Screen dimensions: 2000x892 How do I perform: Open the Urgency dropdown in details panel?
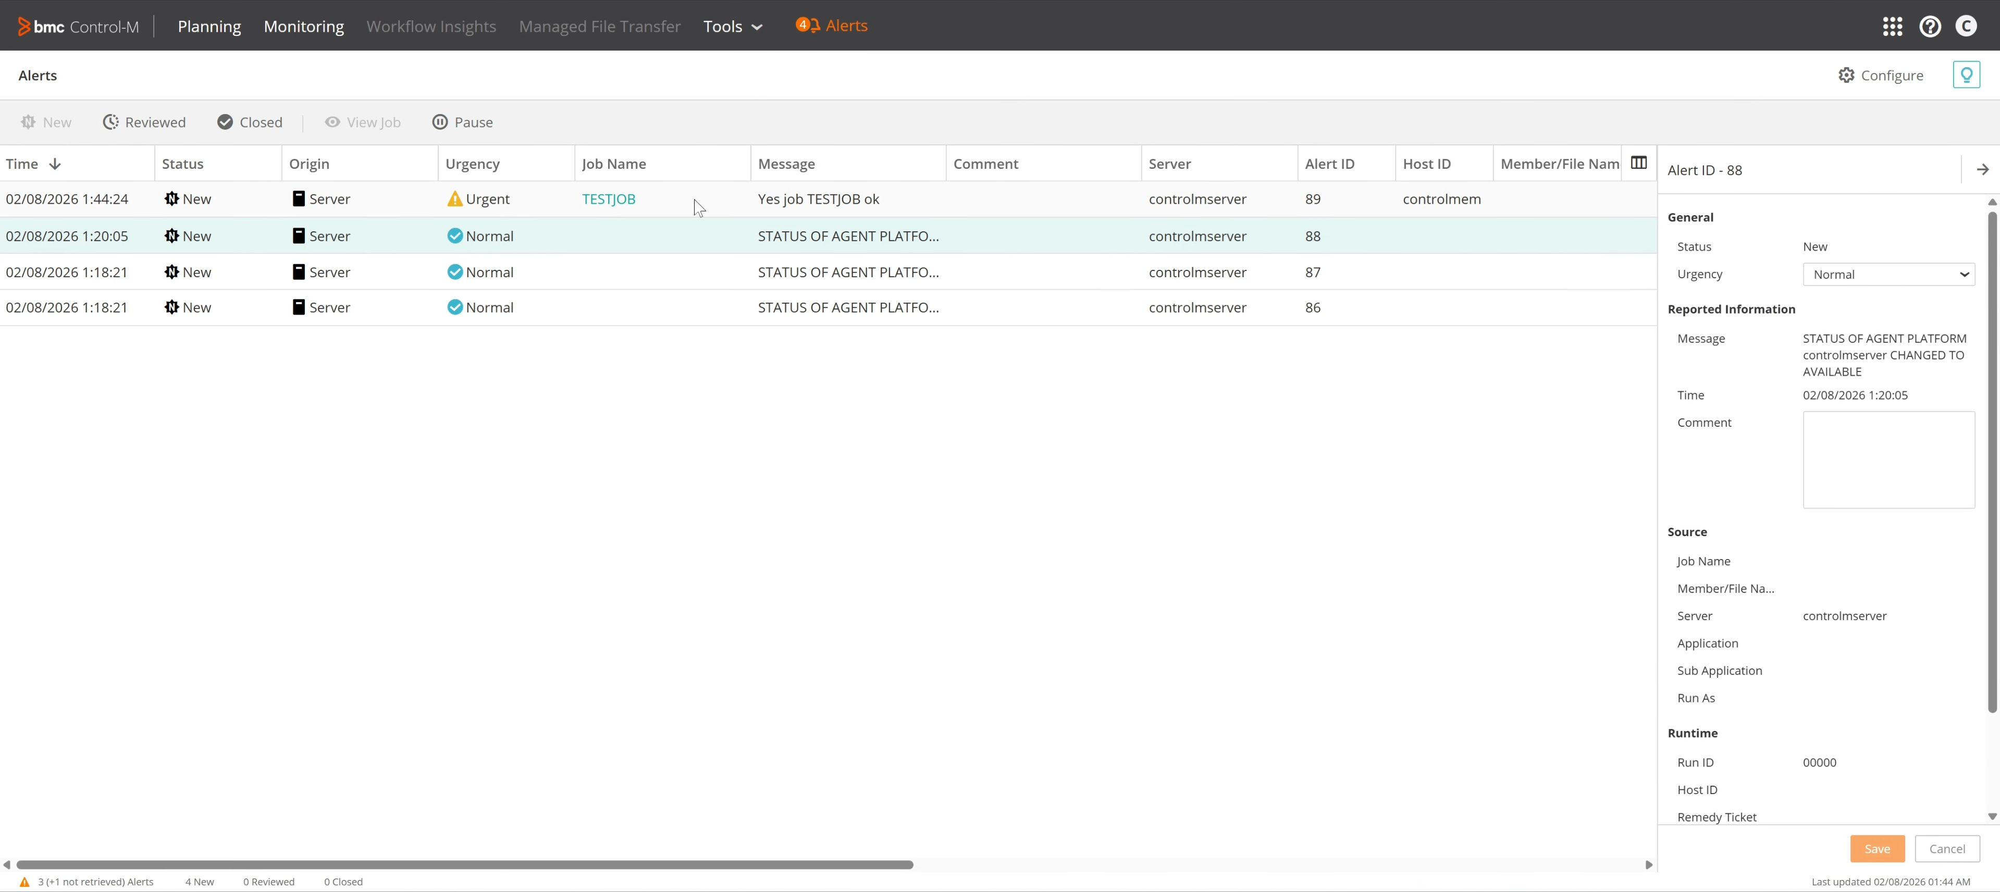coord(1888,274)
